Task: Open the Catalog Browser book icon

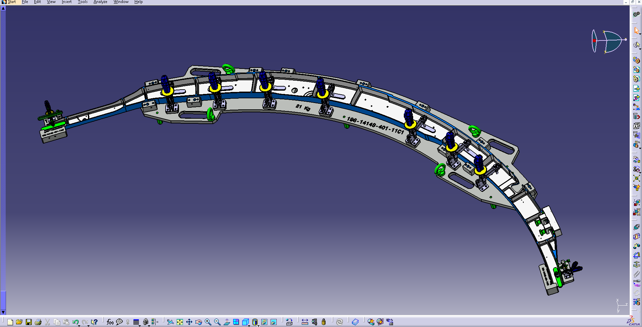Action: coord(355,322)
